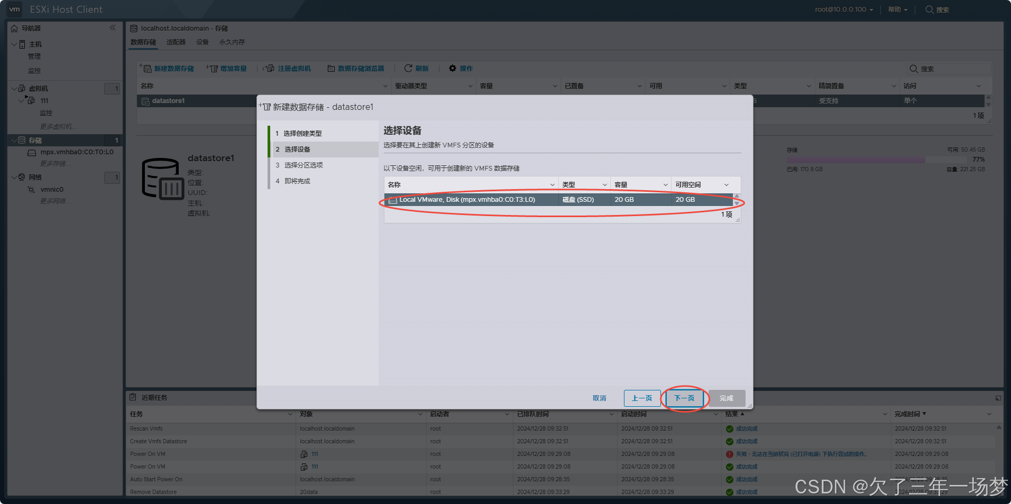Open the more VMs link in navigator
Viewport: 1011px width, 504px height.
[58, 127]
